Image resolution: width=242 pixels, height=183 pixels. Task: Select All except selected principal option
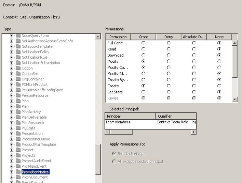114,162
